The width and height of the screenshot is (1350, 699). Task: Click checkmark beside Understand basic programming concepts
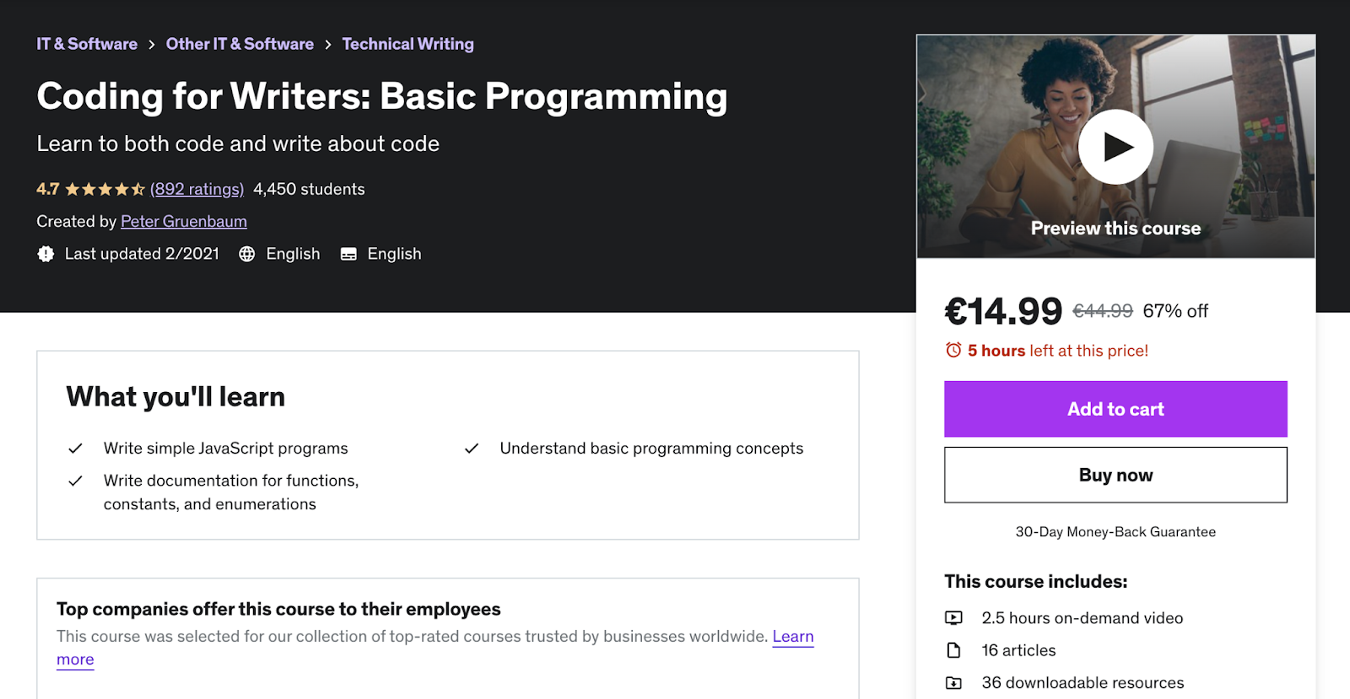point(472,449)
